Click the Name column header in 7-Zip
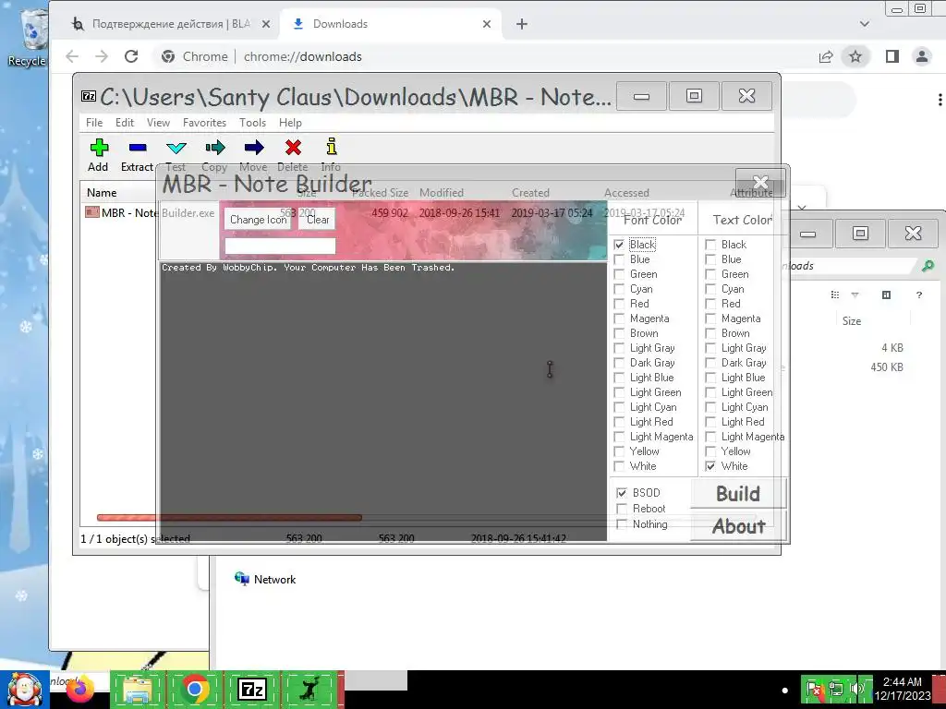The image size is (946, 709). [102, 193]
